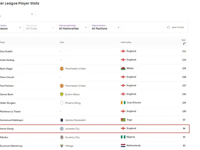Screen dimensions: 200x150
Task: Click the Wales flag in Ryan Giggs row
Action: 123,68
